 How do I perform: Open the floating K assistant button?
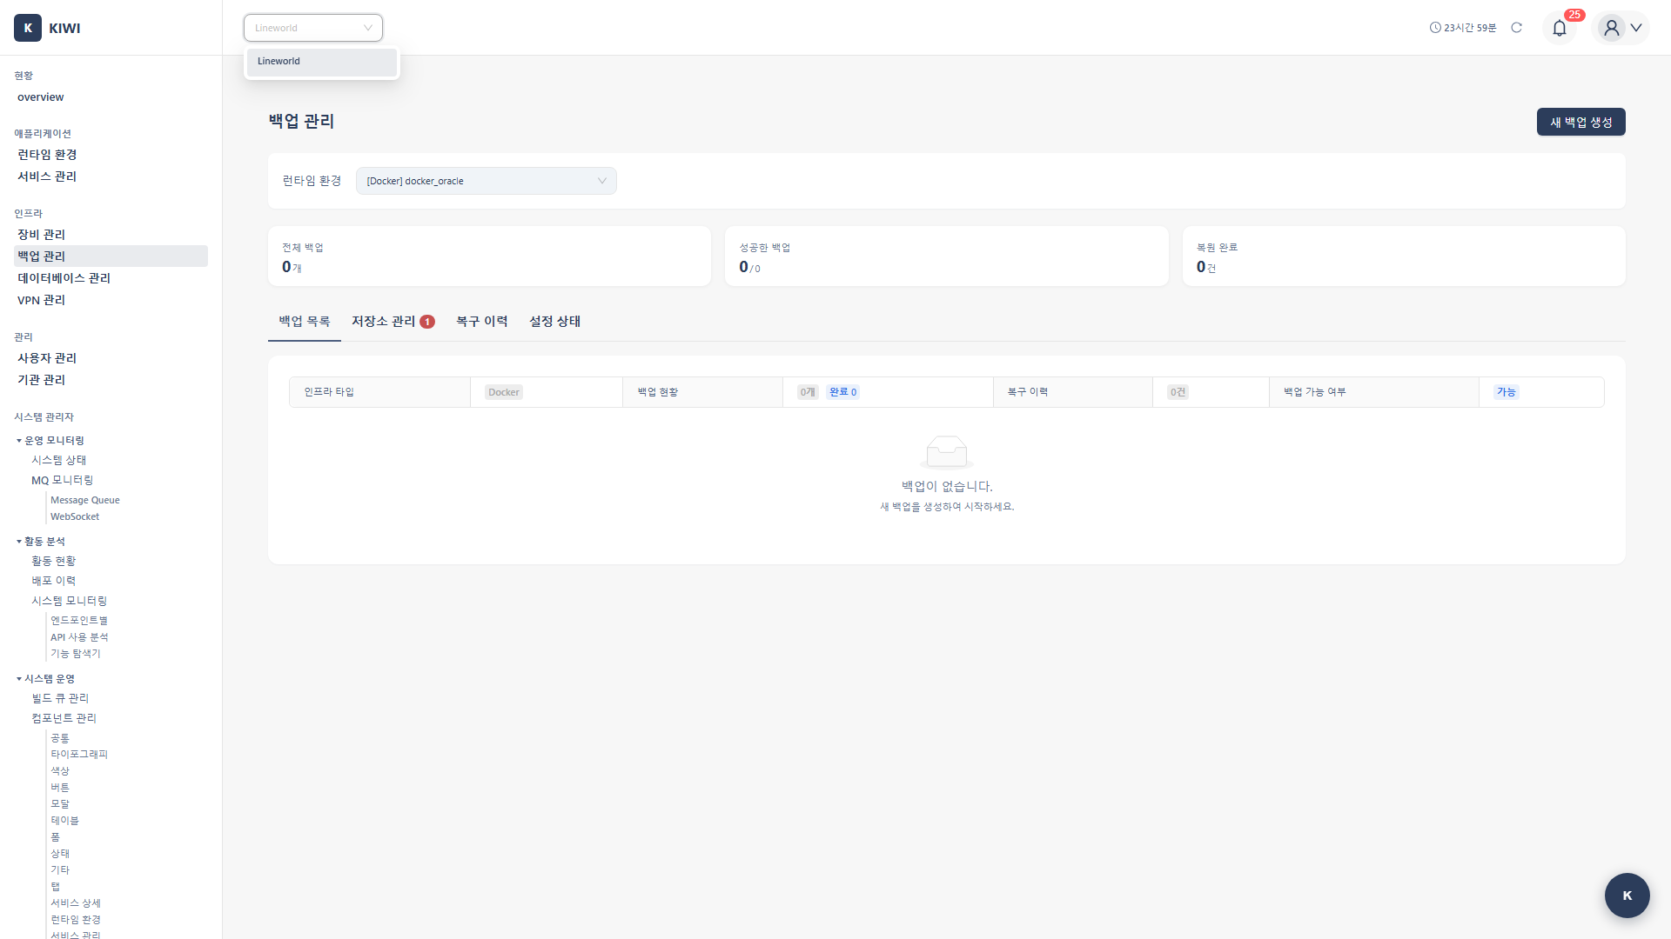pyautogui.click(x=1627, y=896)
